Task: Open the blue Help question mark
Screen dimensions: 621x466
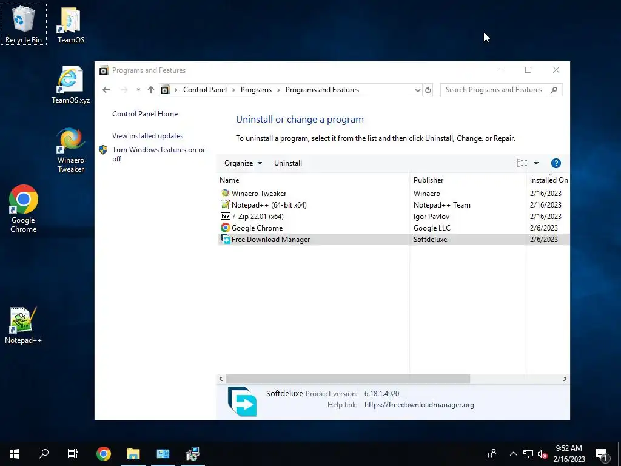Action: click(x=556, y=163)
